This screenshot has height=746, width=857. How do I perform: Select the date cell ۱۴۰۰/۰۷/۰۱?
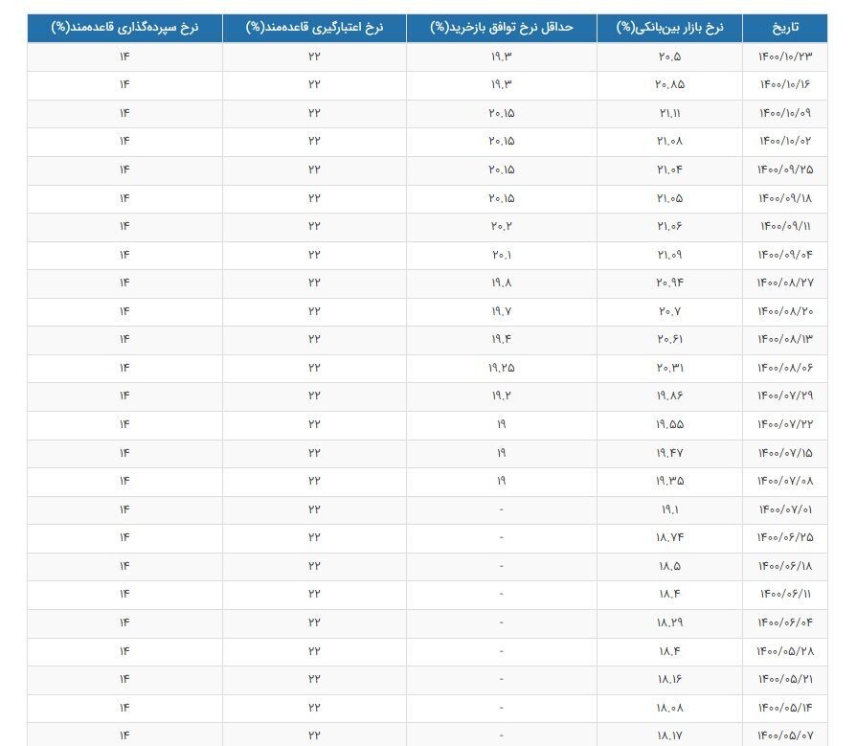pyautogui.click(x=785, y=509)
